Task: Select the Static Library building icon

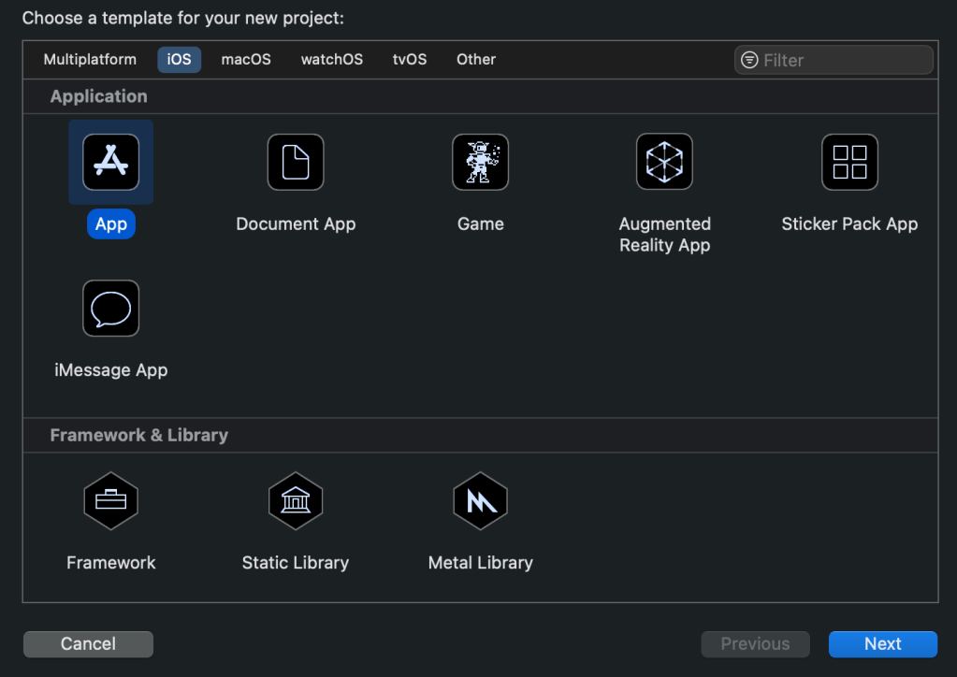Action: (x=296, y=500)
